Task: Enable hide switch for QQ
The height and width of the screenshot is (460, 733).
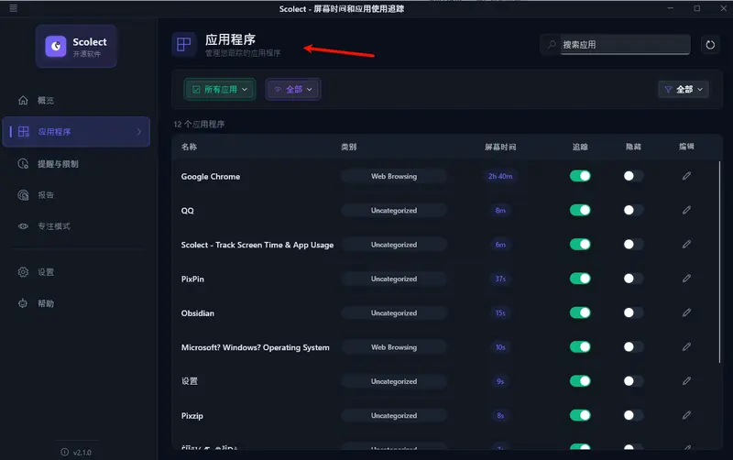Action: coord(633,211)
